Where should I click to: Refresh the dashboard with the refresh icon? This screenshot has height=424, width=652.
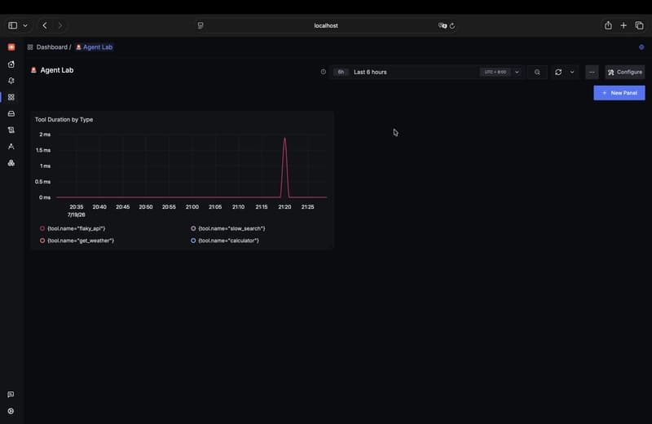[558, 72]
